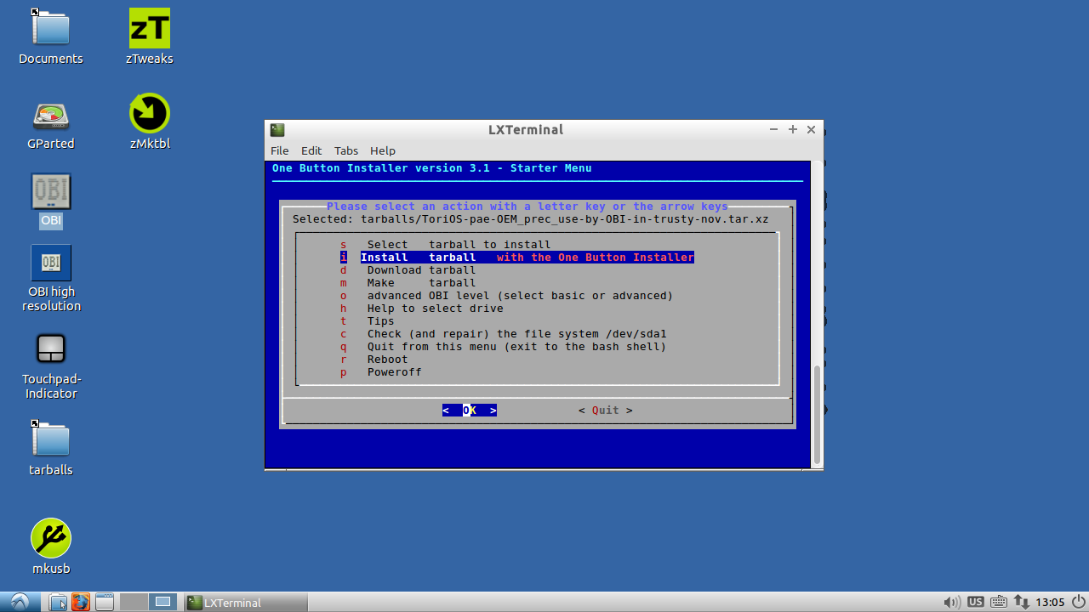Minimize the LXTerminal window
1089x612 pixels.
coord(773,130)
